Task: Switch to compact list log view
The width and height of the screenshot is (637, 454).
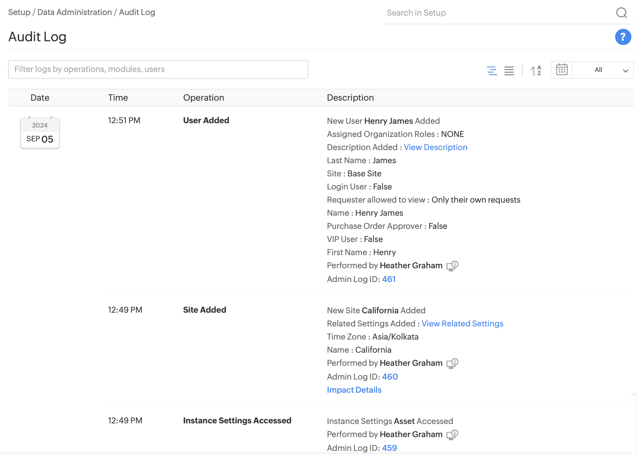Action: [509, 70]
